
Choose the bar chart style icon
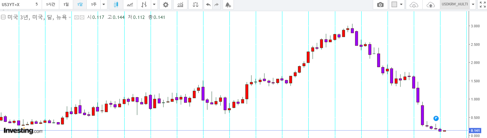(144, 5)
